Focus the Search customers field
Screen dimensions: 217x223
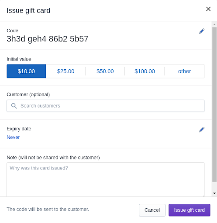pyautogui.click(x=106, y=106)
